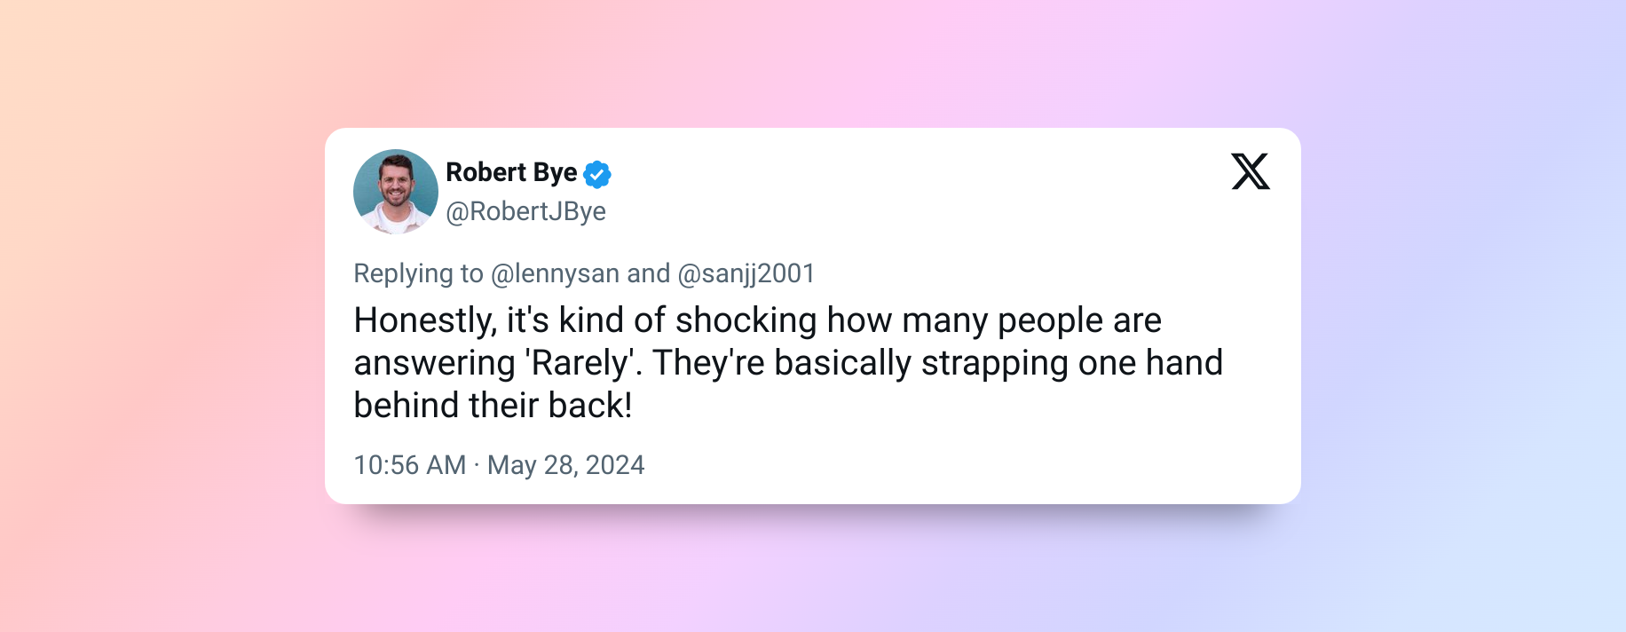This screenshot has height=632, width=1626.
Task: Click the word 'and' between the mentions
Action: click(649, 273)
